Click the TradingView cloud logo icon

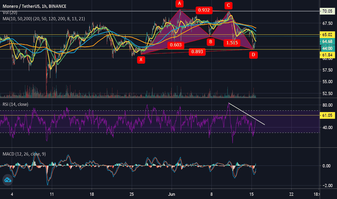(x=8, y=180)
